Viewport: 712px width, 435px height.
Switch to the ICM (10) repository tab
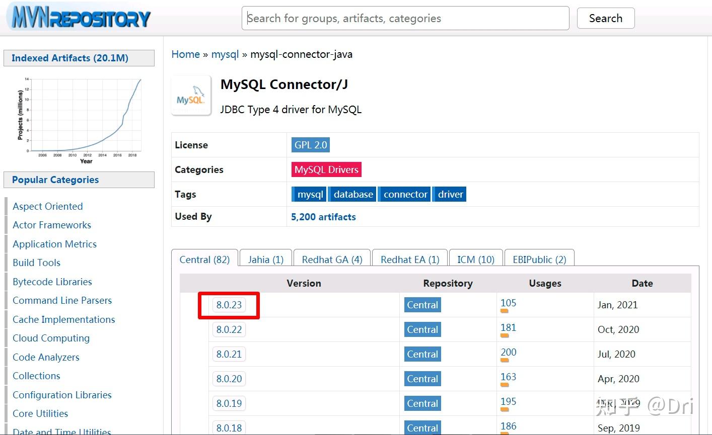coord(475,259)
